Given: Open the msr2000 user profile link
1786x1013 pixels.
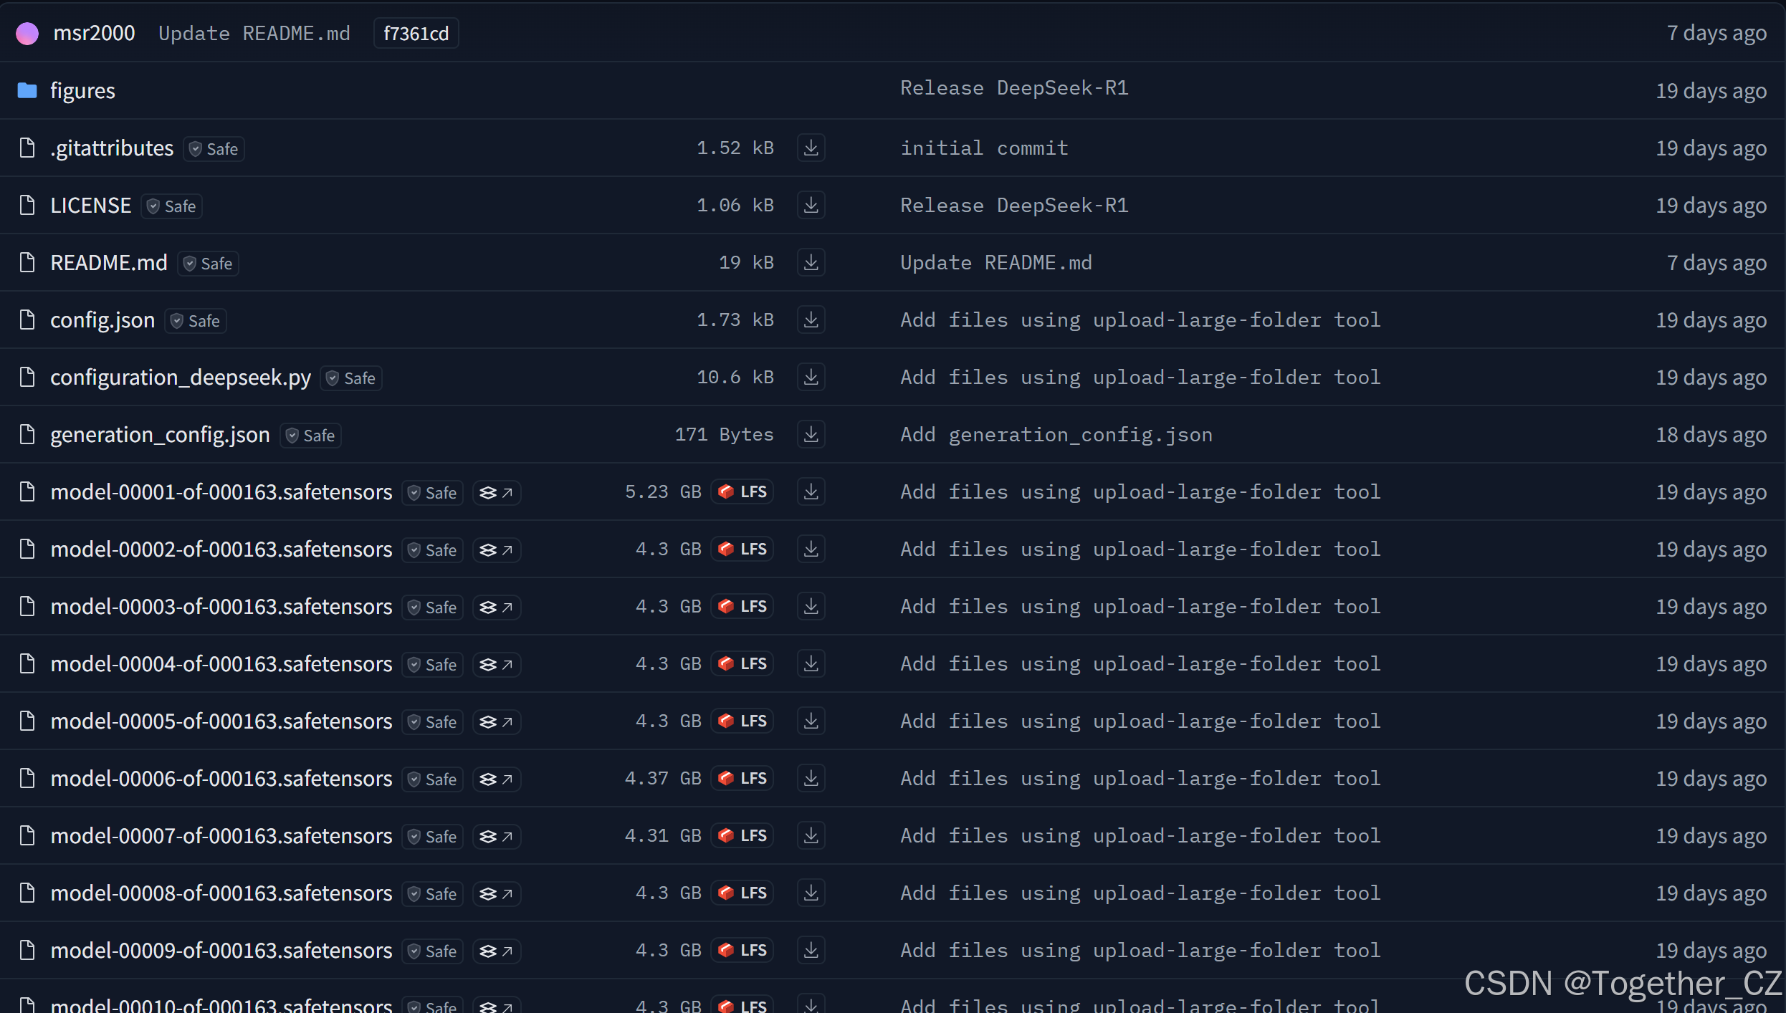Looking at the screenshot, I should [94, 33].
